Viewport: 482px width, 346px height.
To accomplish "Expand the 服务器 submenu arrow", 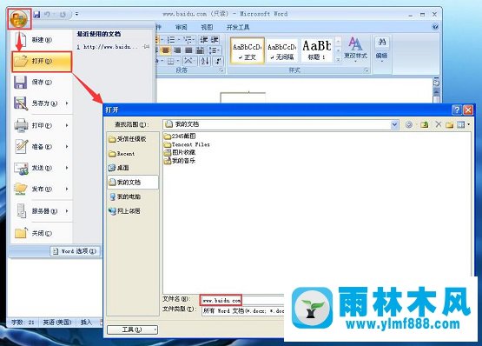I will (67, 211).
